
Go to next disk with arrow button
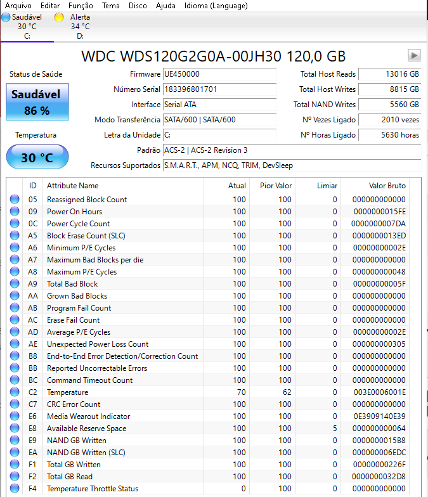pos(414,56)
